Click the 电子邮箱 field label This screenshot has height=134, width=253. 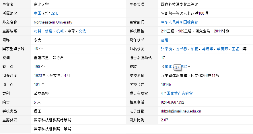137,111
